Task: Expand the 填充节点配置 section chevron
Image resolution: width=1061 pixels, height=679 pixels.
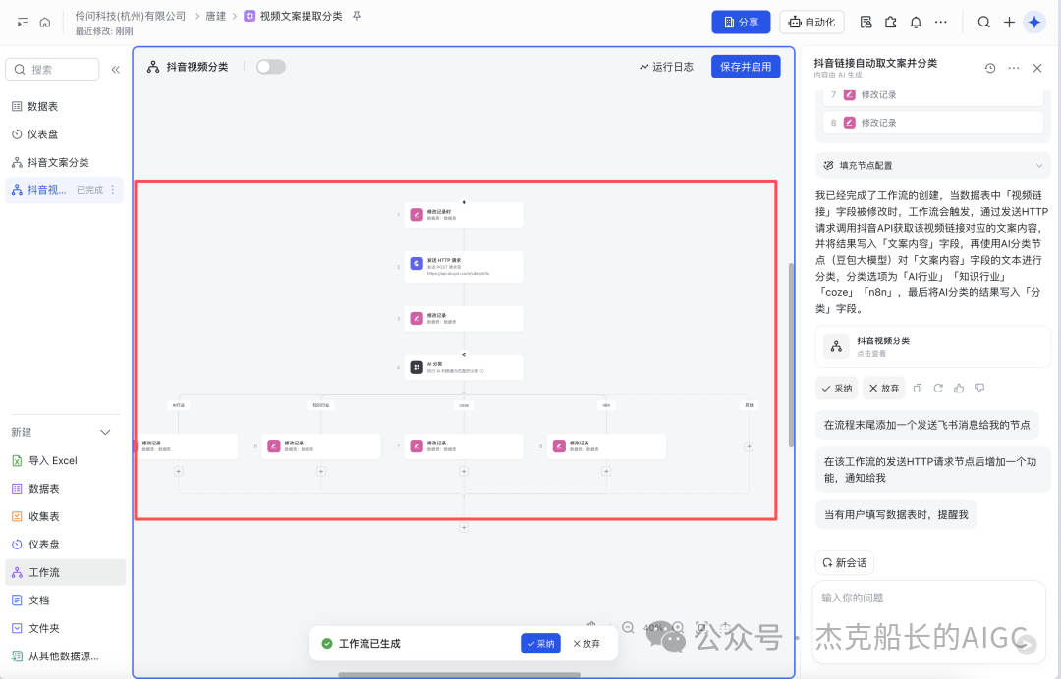Action: 1039,166
